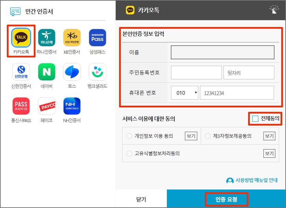Select the Toss (토스) certificate icon

(72, 72)
